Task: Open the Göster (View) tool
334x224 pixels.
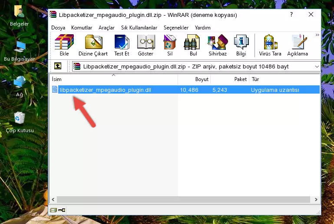Action: 146,45
